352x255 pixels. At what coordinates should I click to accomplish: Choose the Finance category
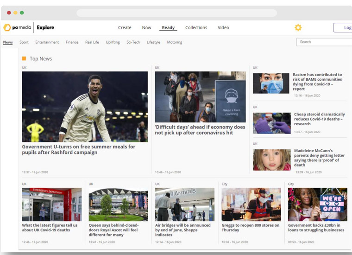[72, 42]
